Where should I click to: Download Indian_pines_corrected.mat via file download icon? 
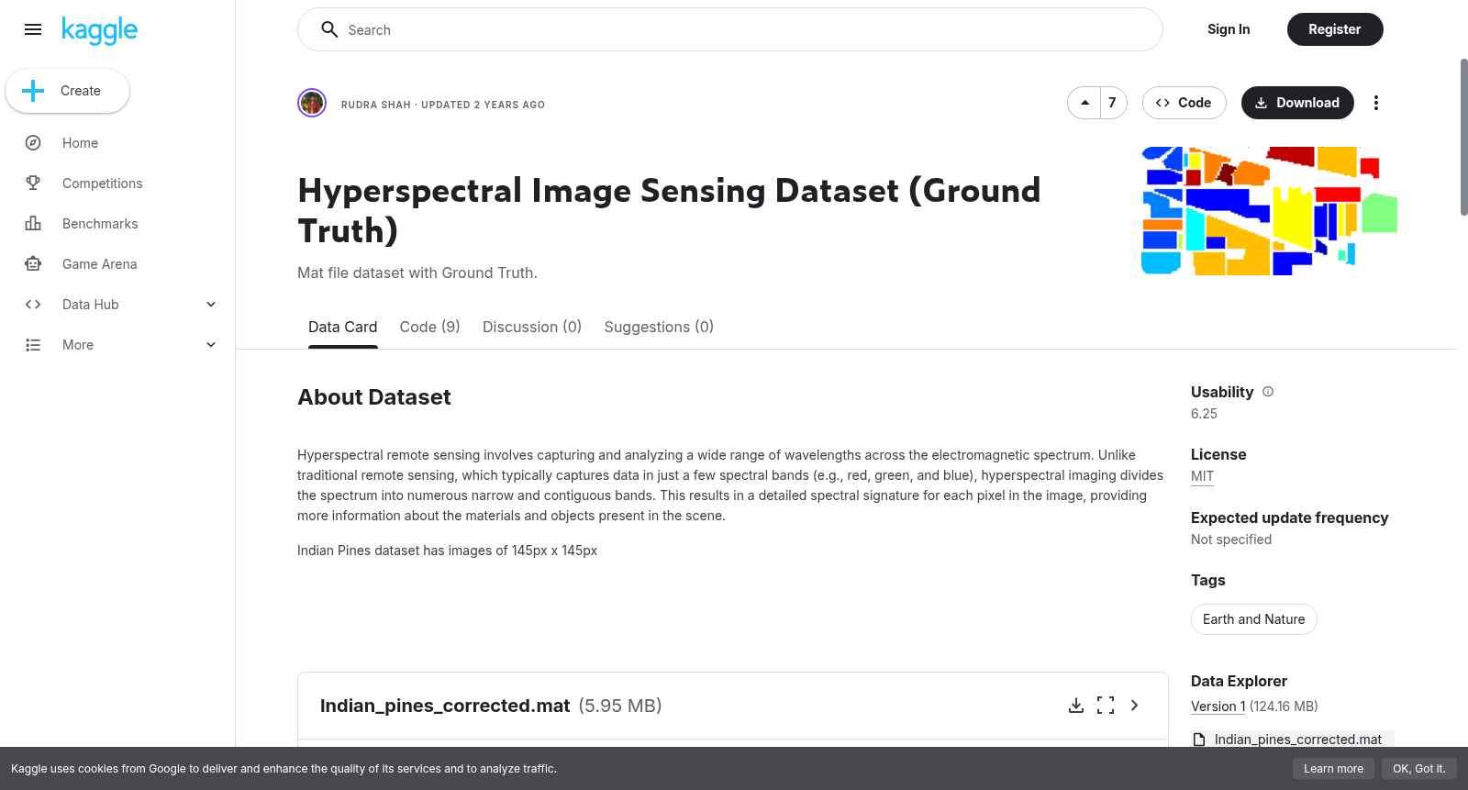pos(1076,706)
